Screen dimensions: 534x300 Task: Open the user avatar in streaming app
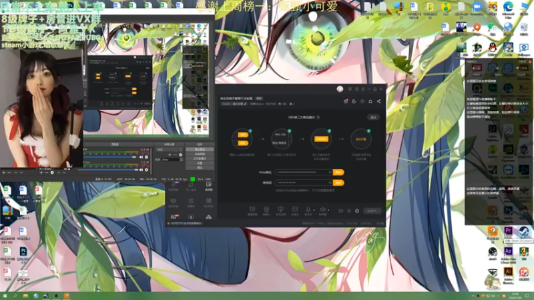click(340, 89)
